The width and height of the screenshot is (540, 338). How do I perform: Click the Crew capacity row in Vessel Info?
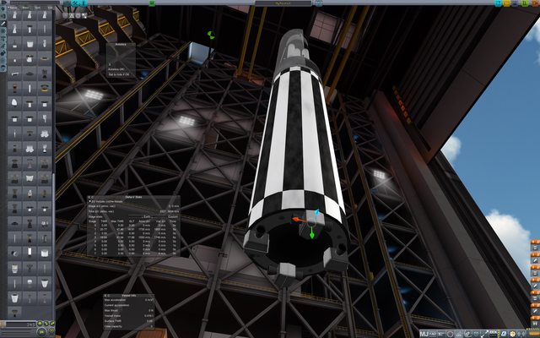[128, 326]
